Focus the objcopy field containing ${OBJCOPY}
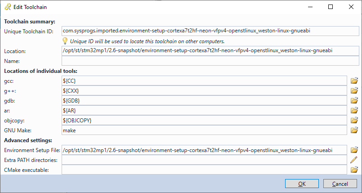This screenshot has height=193, width=362. [204, 120]
